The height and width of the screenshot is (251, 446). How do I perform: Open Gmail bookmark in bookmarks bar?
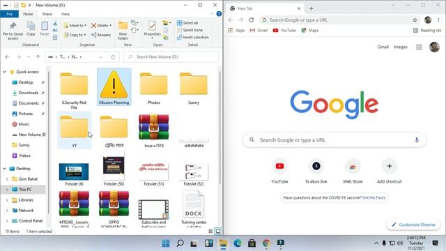259,30
